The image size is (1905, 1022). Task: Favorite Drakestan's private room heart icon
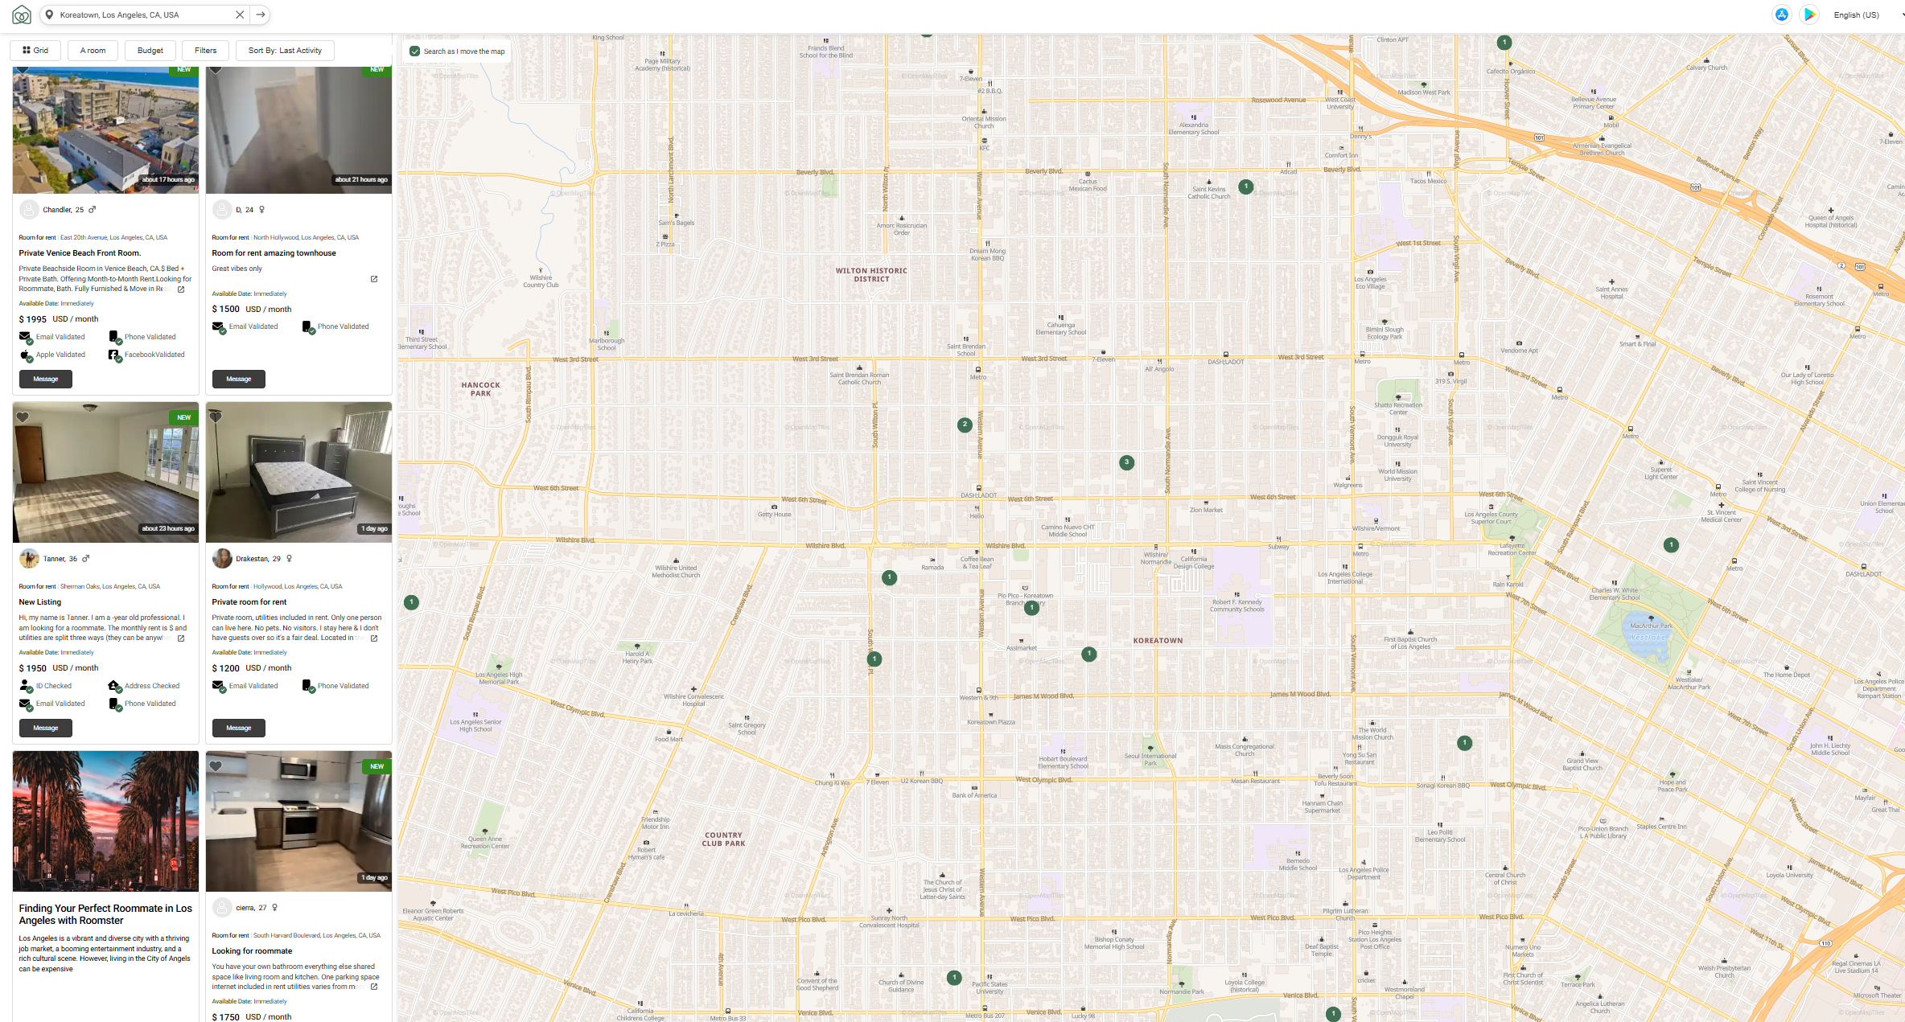[216, 417]
